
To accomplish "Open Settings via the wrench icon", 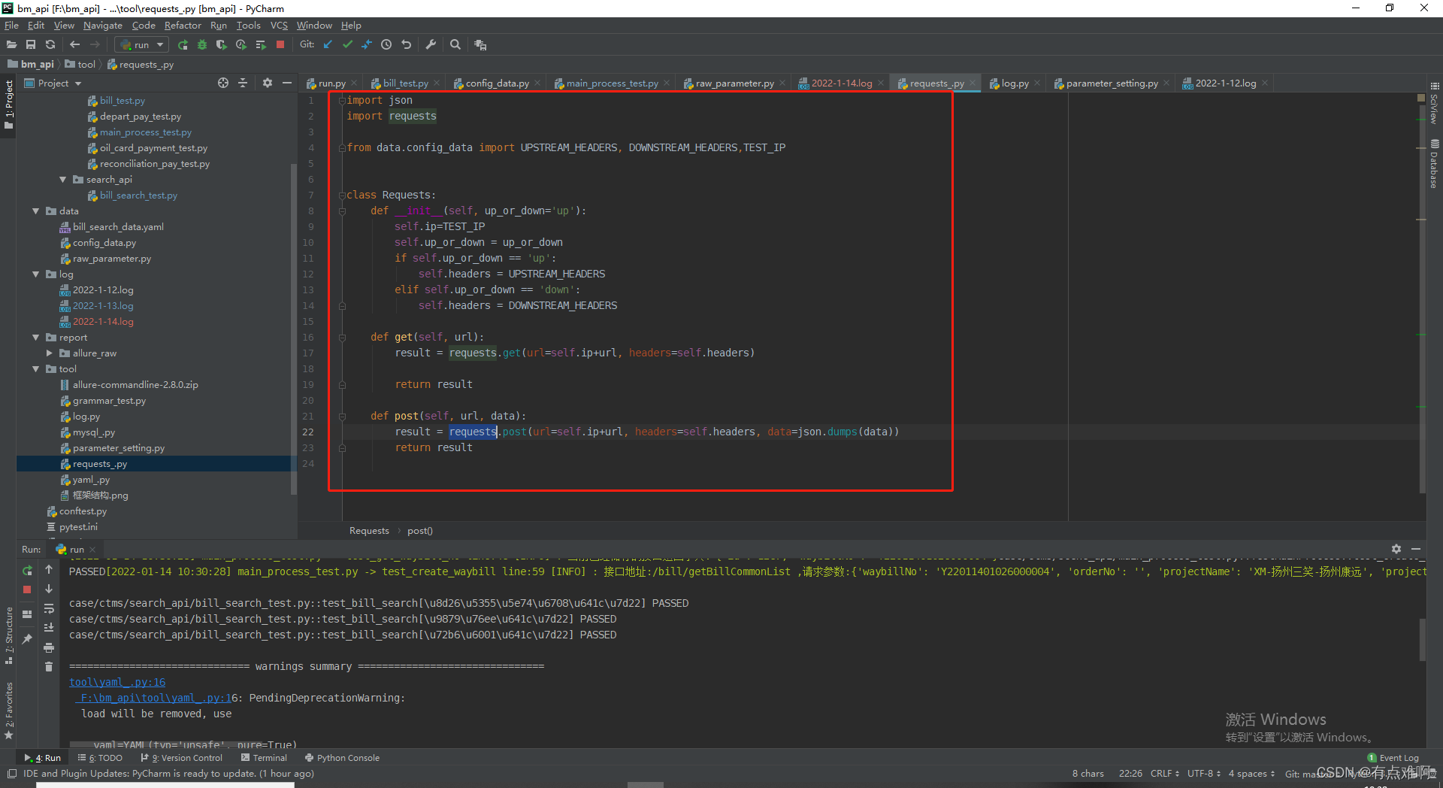I will [431, 45].
